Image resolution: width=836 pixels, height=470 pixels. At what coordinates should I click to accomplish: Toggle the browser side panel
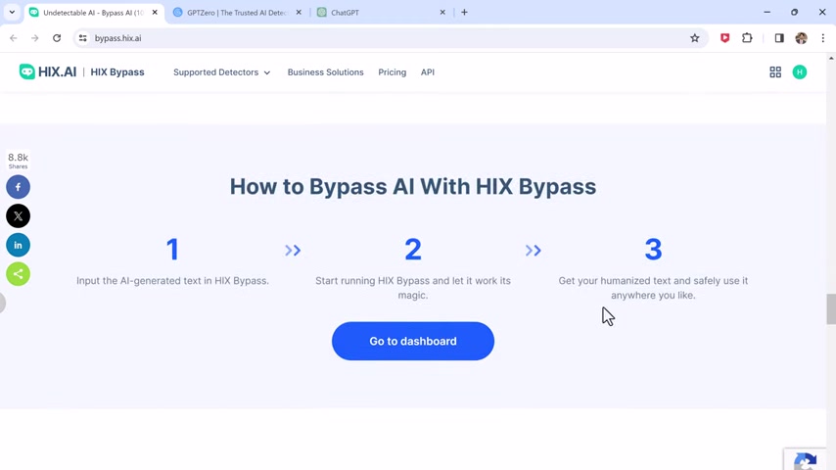(x=779, y=38)
